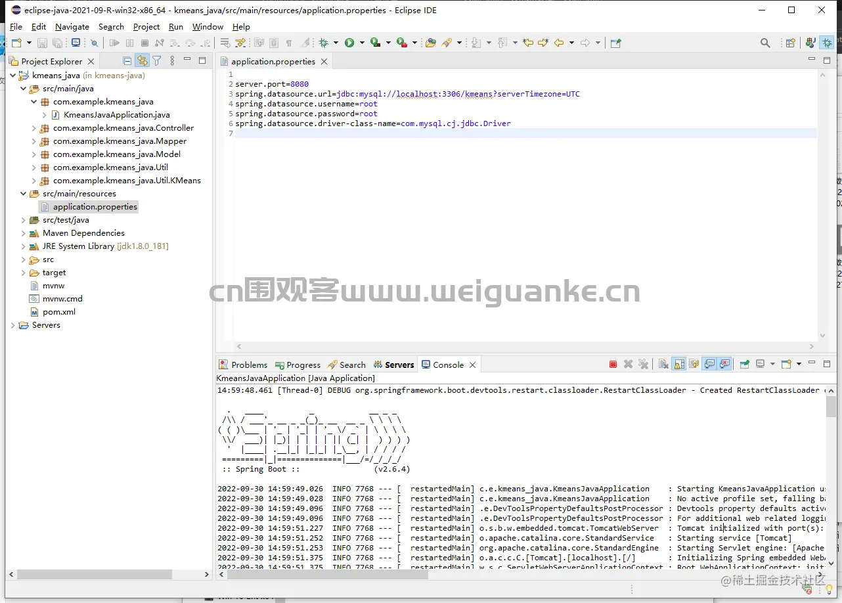Viewport: 842px width, 603px height.
Task: Click the Open Type icon in main toolbar
Action: click(431, 43)
